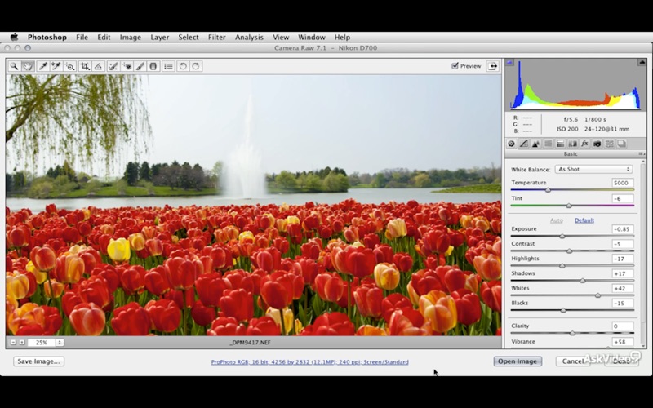Adjust the Highlights slider handle
This screenshot has width=653, height=408.
[562, 266]
